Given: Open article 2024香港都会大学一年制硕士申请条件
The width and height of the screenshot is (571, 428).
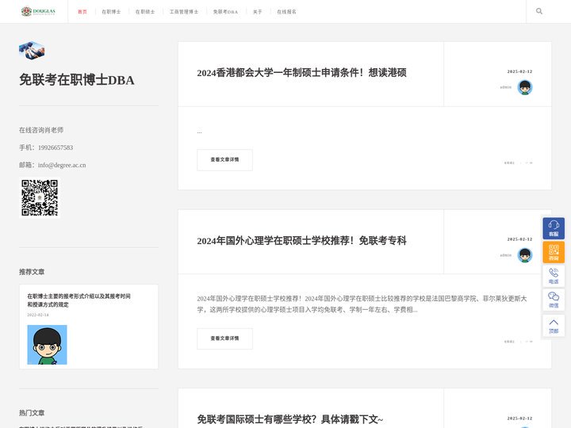Looking at the screenshot, I should pyautogui.click(x=301, y=72).
